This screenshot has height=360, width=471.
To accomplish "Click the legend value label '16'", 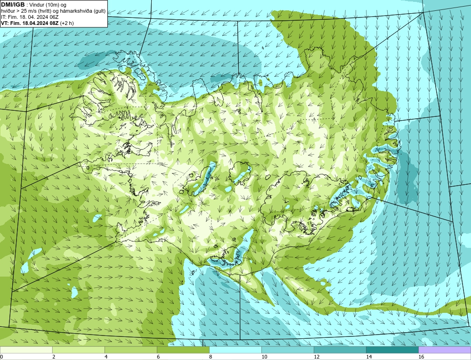I will click(x=421, y=357).
